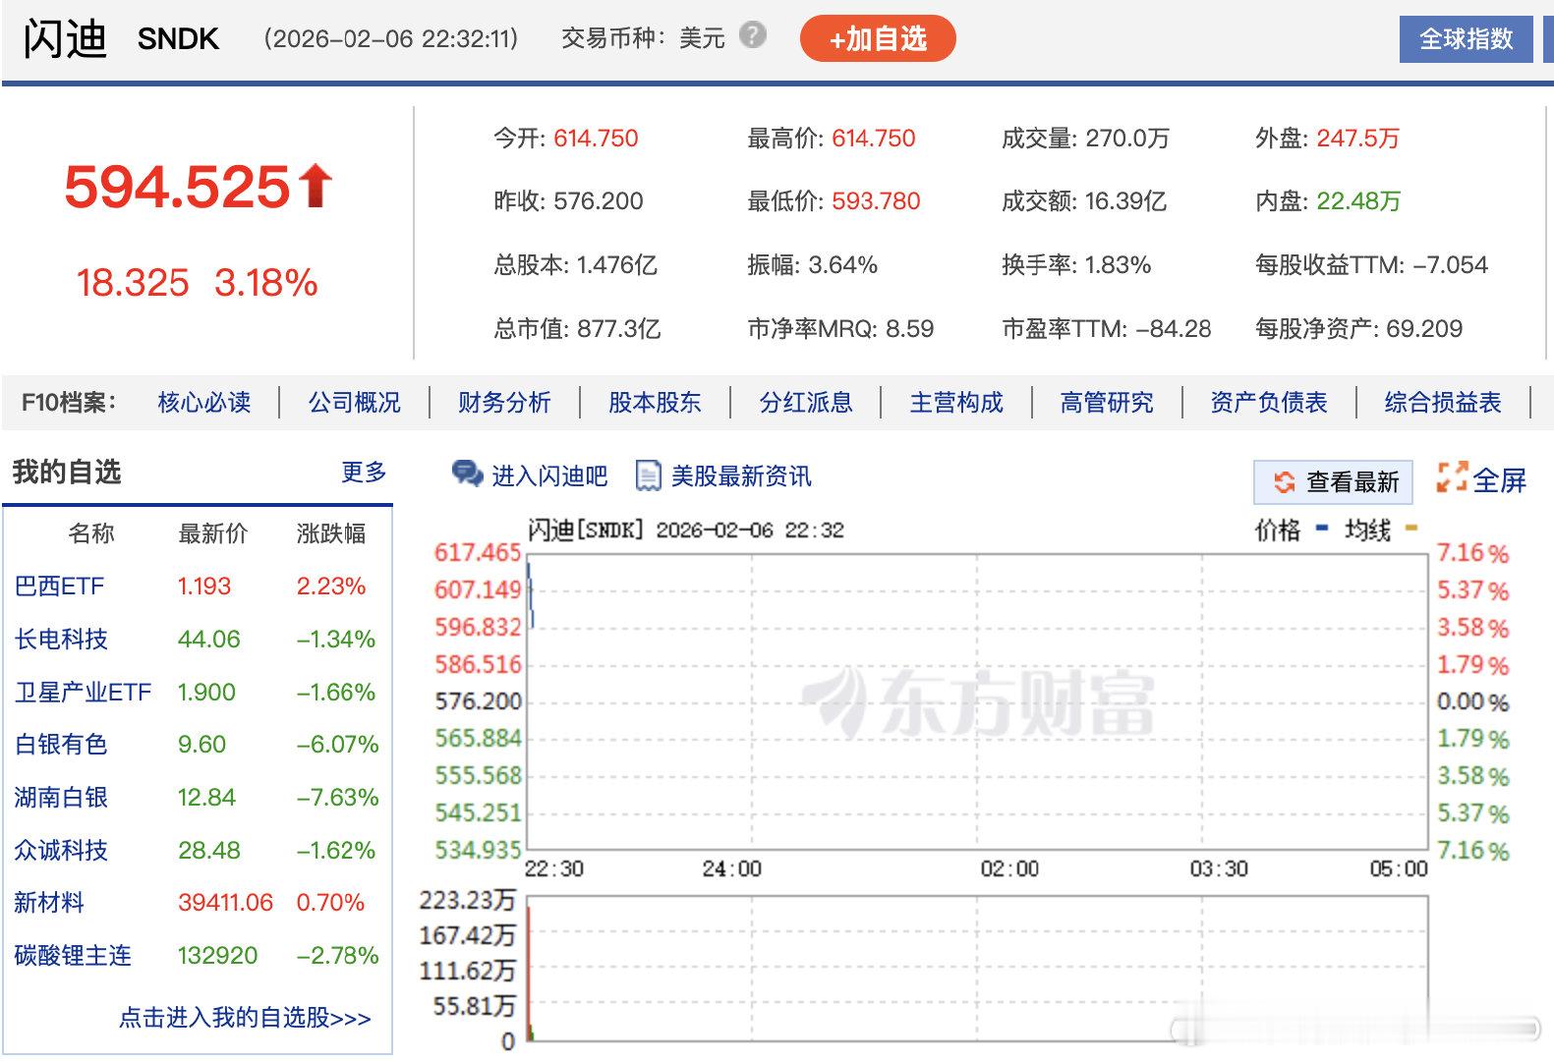Click the price change percentage 3.18%
This screenshot has width=1554, height=1061.
266,283
